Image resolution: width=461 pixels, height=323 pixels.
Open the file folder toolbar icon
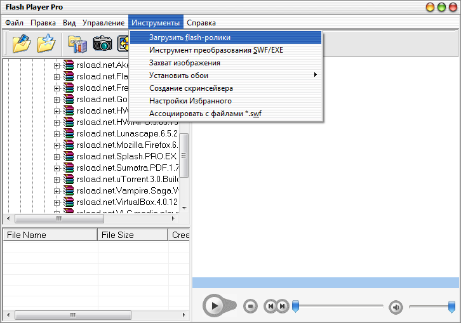pyautogui.click(x=22, y=44)
